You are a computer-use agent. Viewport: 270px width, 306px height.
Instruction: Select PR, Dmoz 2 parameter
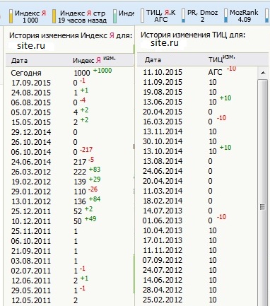(x=202, y=16)
